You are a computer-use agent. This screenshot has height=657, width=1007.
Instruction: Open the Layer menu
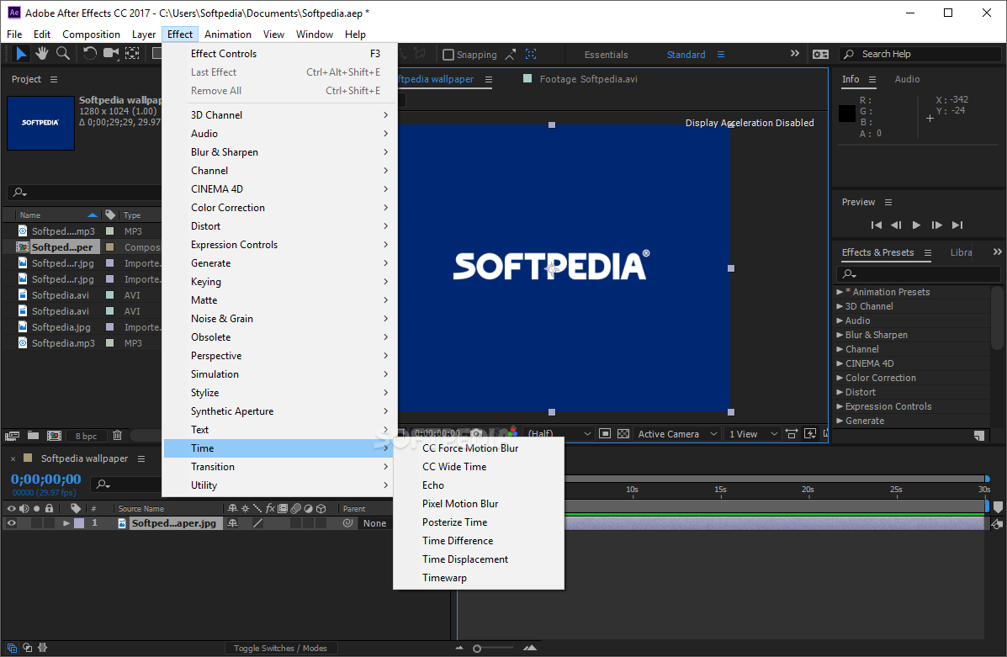click(143, 34)
